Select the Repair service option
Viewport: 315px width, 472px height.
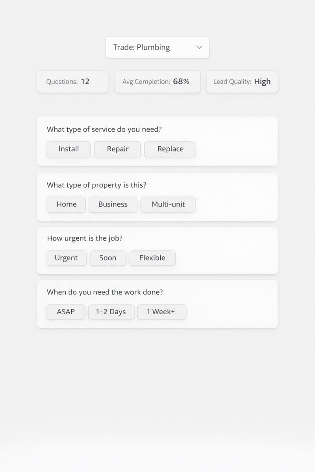tap(117, 149)
